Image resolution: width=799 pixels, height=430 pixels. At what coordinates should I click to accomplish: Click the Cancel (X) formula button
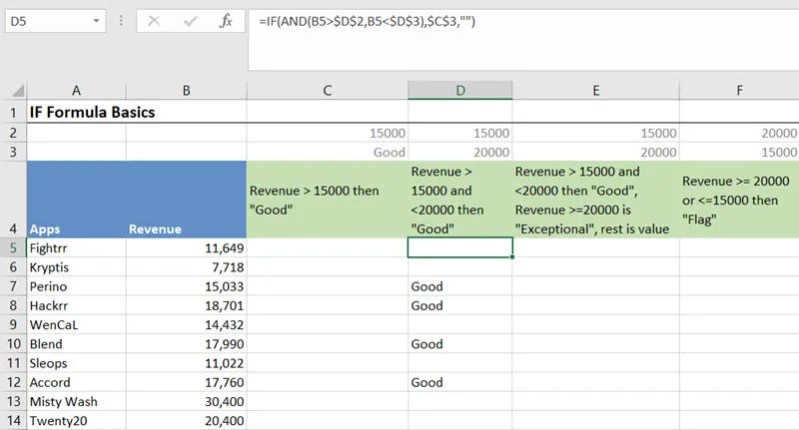[154, 20]
